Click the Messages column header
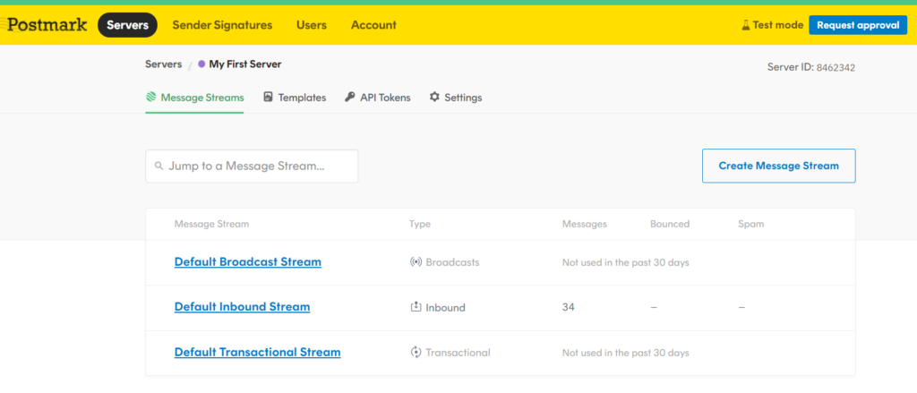The height and width of the screenshot is (393, 917). (x=584, y=224)
